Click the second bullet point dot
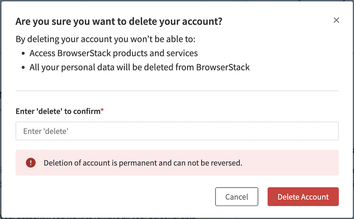Viewport: 354px width, 219px height. (x=23, y=67)
